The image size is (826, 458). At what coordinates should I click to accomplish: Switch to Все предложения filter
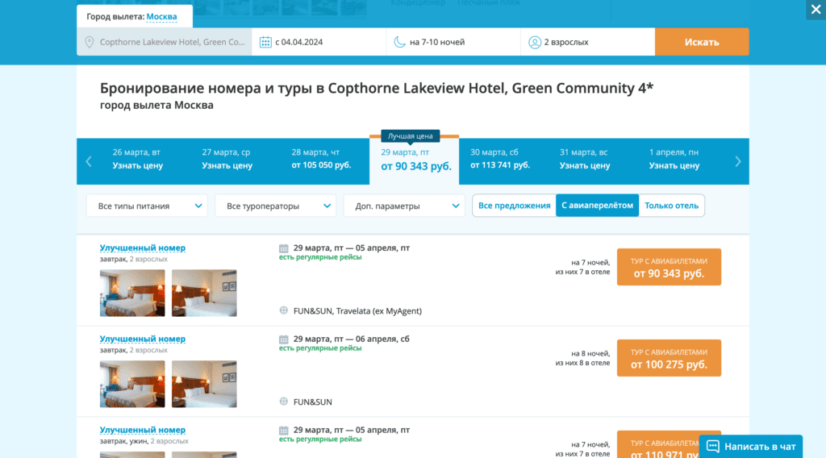(514, 206)
